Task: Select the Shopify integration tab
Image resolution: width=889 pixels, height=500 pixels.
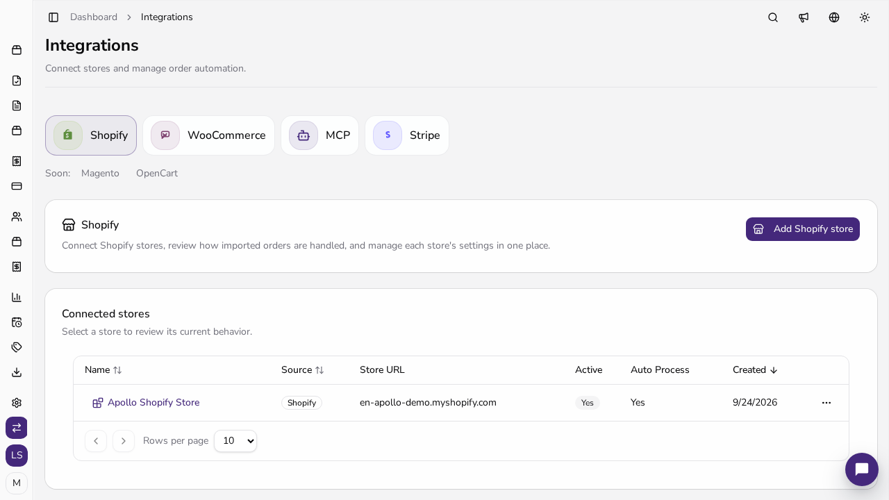Action: point(91,135)
